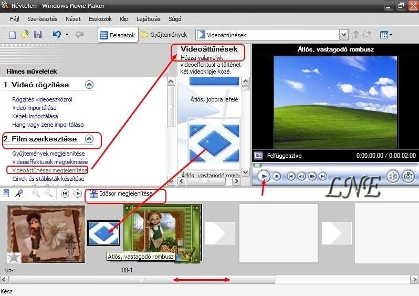Save project with the floppy icon

[38, 35]
